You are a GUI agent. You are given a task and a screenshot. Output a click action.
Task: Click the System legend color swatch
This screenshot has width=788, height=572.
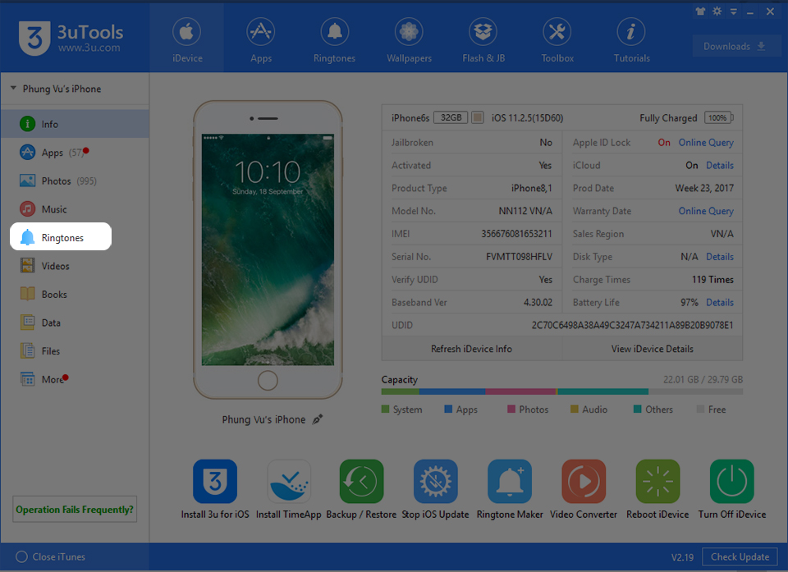[x=386, y=410]
